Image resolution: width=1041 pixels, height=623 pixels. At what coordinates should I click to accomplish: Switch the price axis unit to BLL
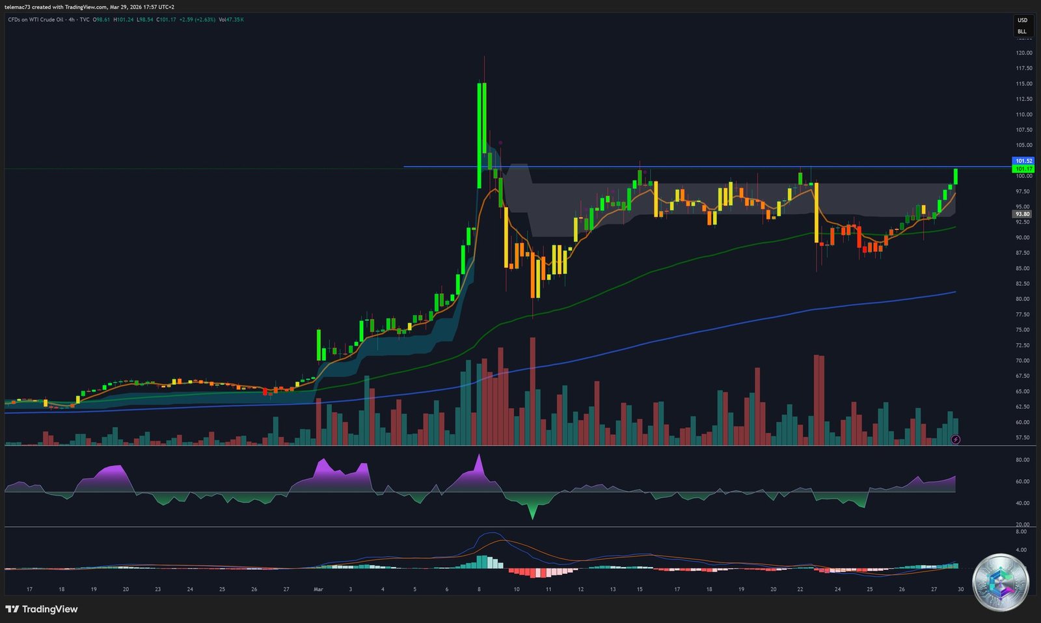[x=1021, y=31]
